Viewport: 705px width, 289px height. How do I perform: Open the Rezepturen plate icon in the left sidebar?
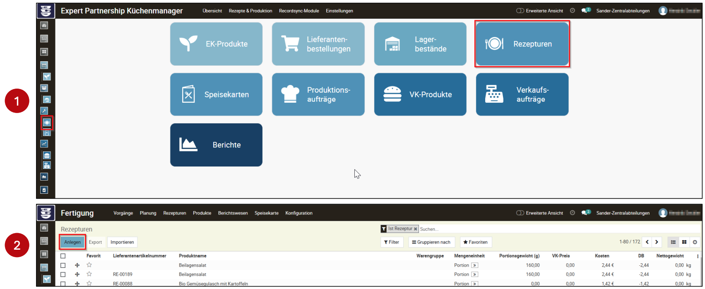(47, 123)
